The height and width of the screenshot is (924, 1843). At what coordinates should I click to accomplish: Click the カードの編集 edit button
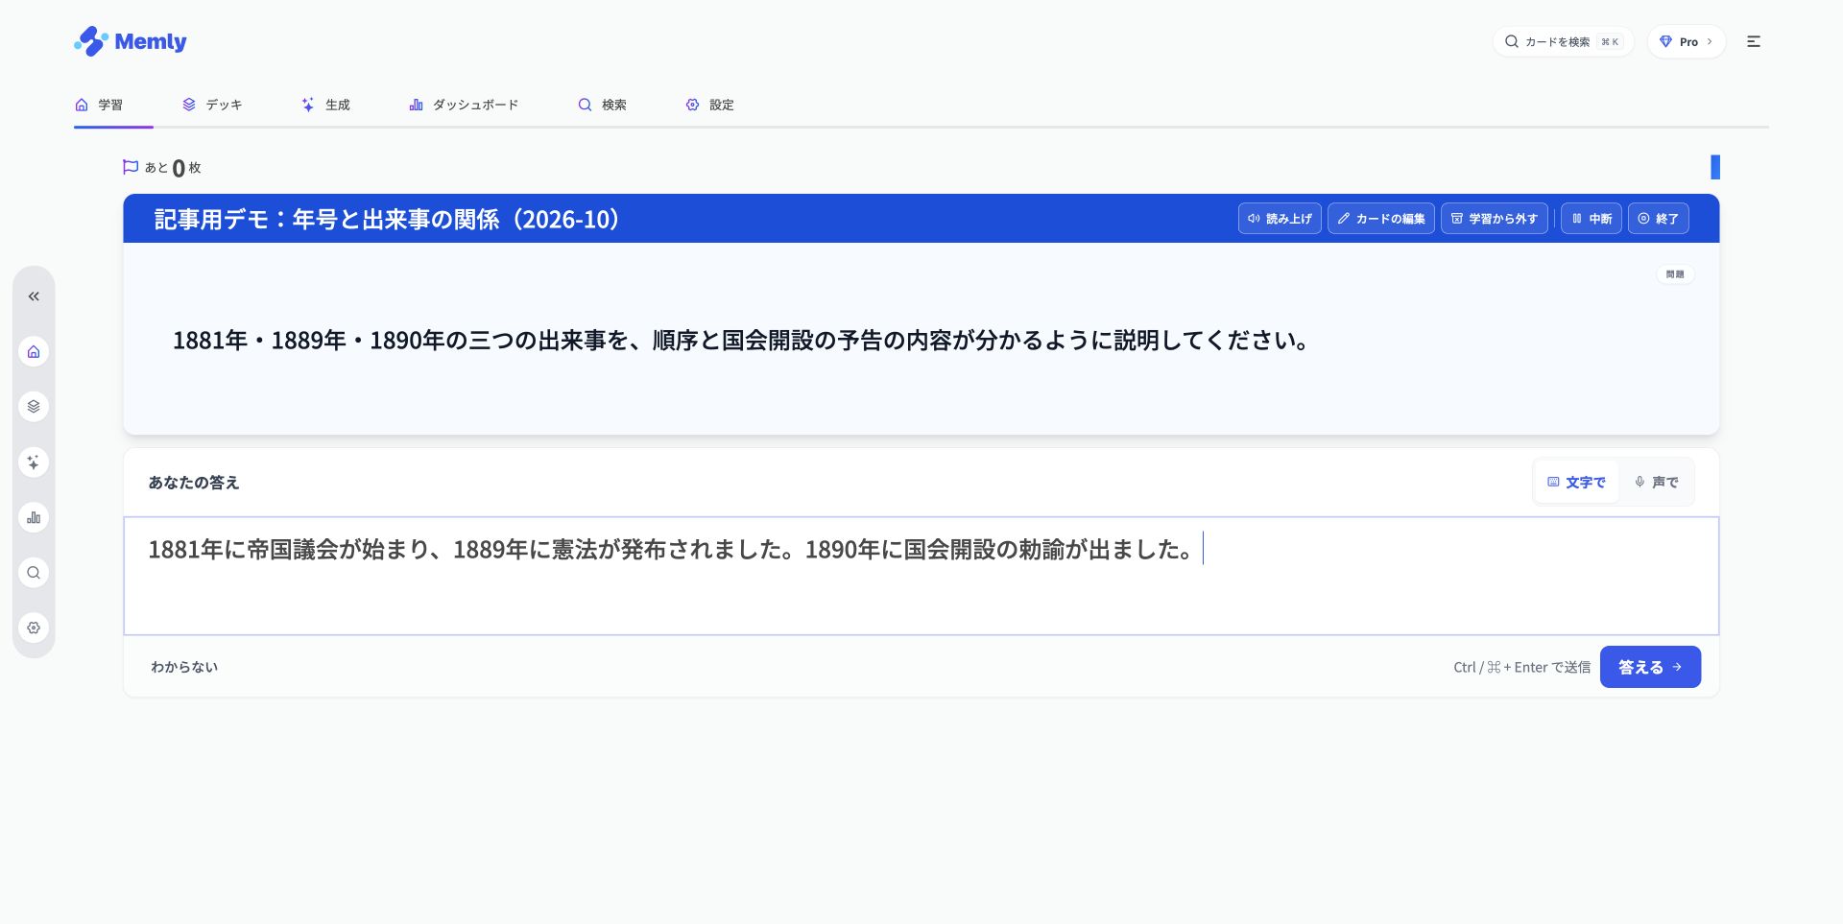(x=1381, y=219)
